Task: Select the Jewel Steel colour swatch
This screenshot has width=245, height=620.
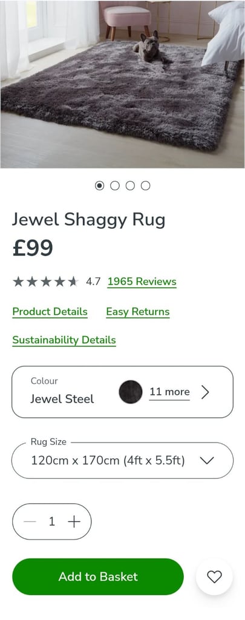Action: point(131,392)
